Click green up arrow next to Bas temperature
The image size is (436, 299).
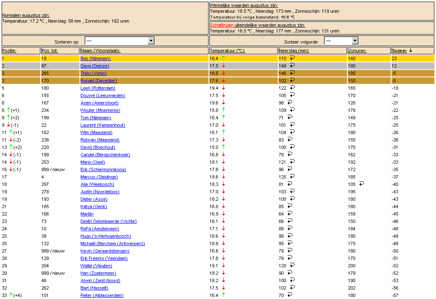pyautogui.click(x=223, y=58)
